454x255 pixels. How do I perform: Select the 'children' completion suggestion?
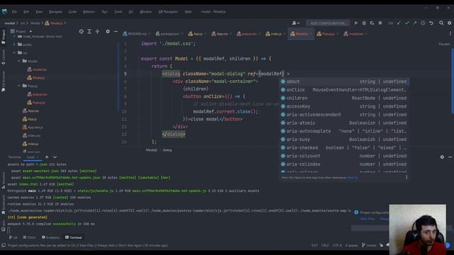tap(344, 98)
